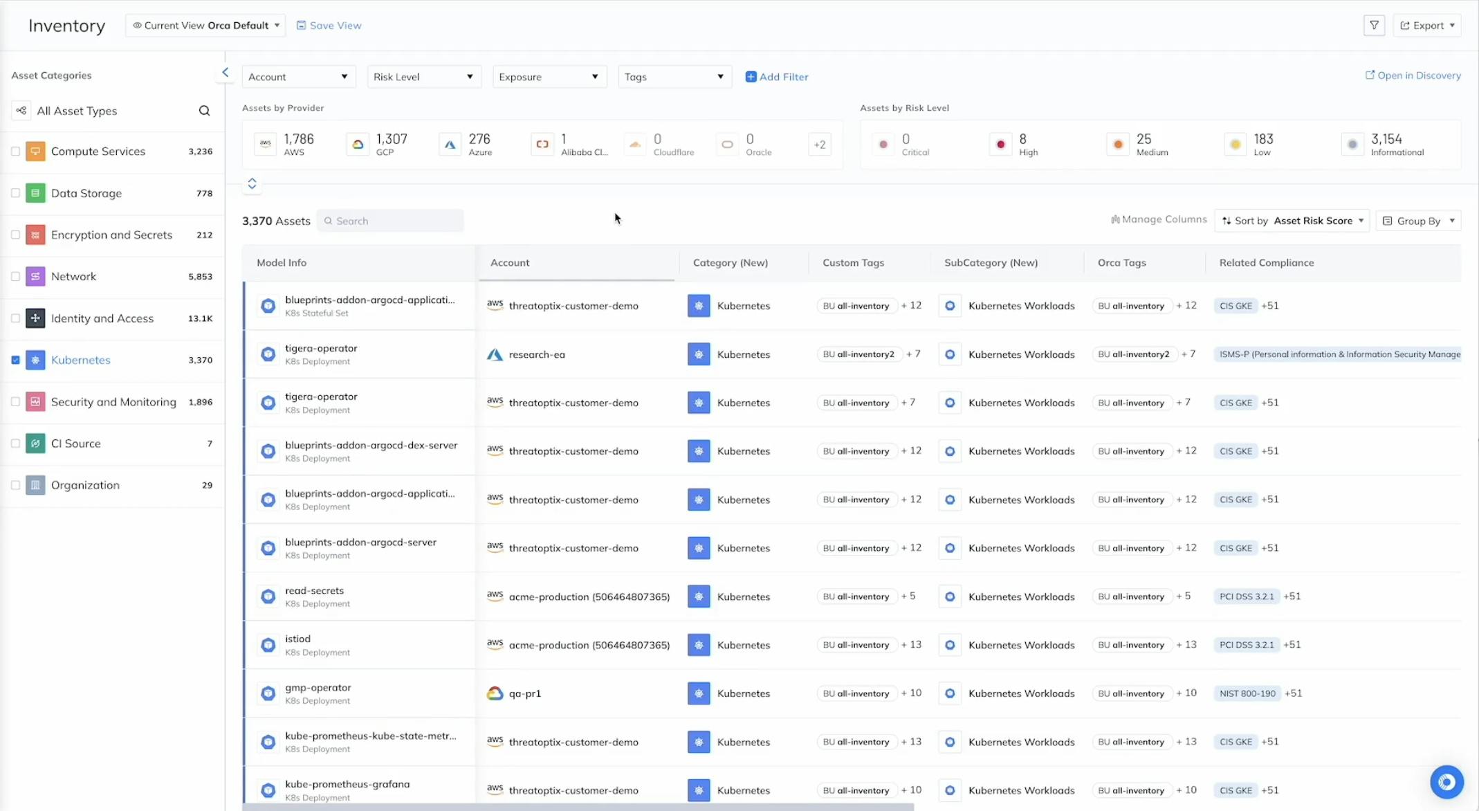Open the Open in Discovery link
The image size is (1479, 811).
coord(1413,75)
